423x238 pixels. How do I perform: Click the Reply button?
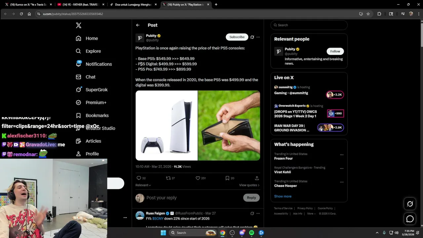pyautogui.click(x=251, y=198)
